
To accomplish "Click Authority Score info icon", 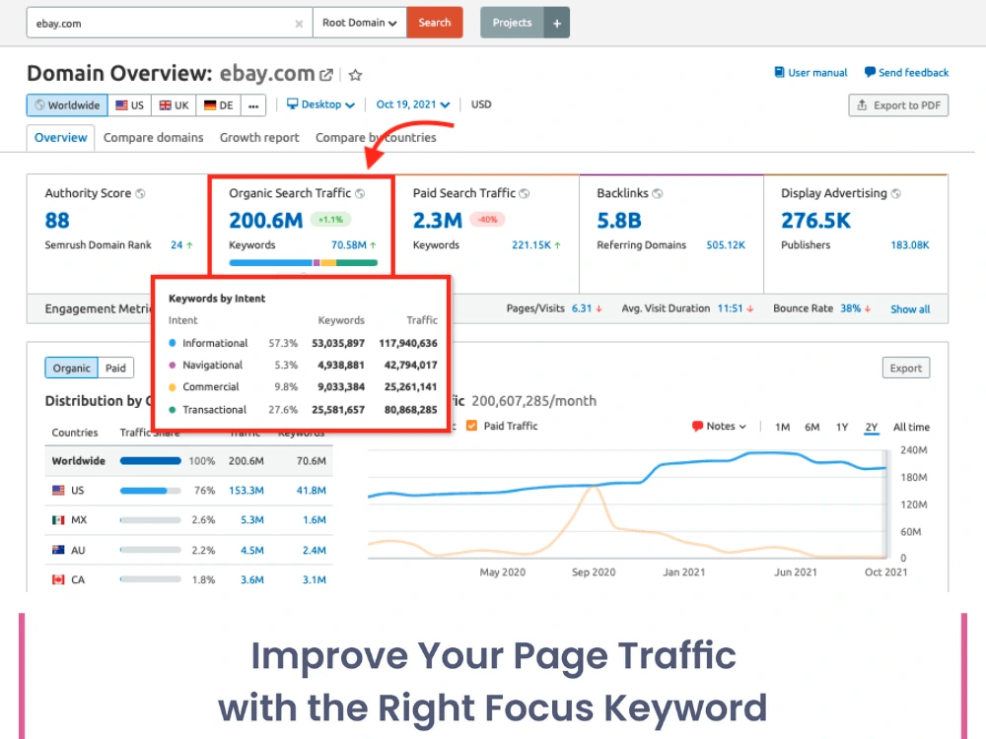I will [140, 193].
